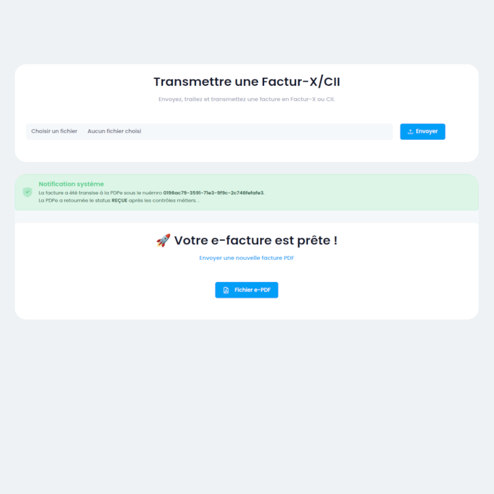Click the "Notification système" title
This screenshot has width=494, height=494.
[71, 184]
